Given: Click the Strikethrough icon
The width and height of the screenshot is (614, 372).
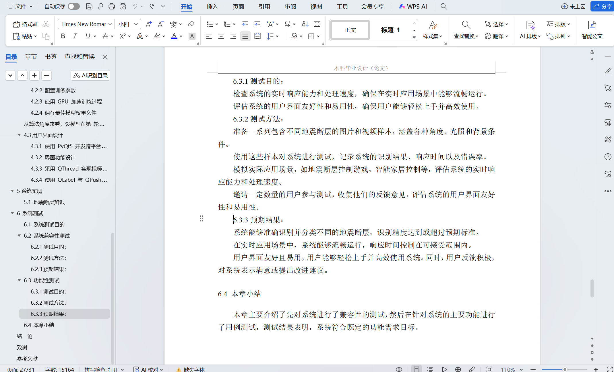Looking at the screenshot, I should coord(105,36).
